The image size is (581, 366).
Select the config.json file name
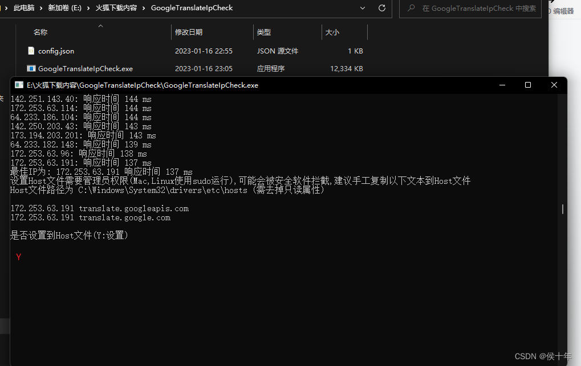click(56, 51)
